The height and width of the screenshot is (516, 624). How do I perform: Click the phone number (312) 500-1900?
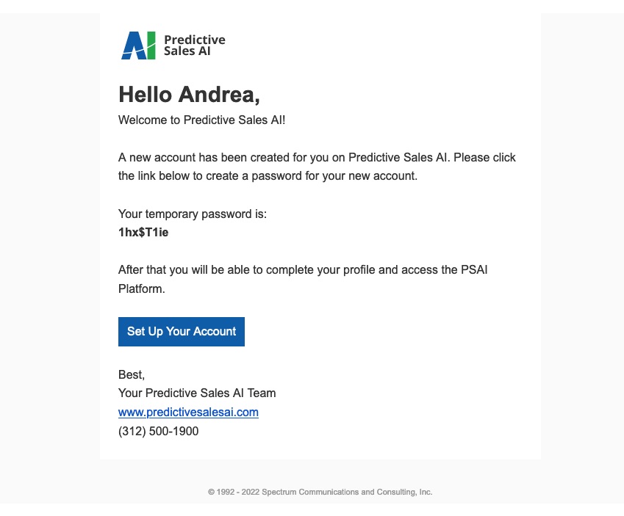[x=158, y=432]
